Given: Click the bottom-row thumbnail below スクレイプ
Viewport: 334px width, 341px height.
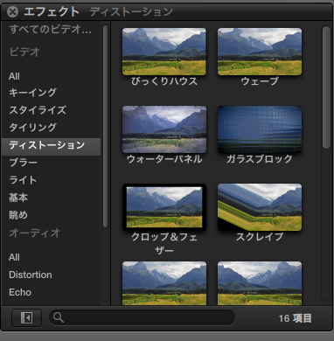Looking at the screenshot, I should (x=260, y=283).
